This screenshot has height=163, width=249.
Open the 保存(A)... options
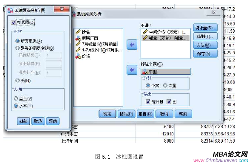click(x=205, y=54)
